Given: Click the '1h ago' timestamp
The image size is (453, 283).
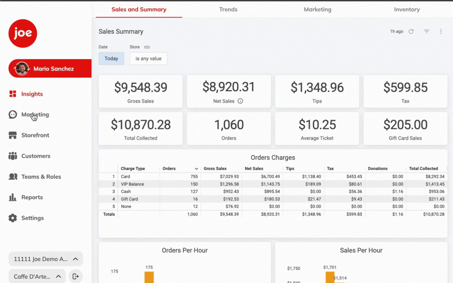Looking at the screenshot, I should (x=396, y=31).
